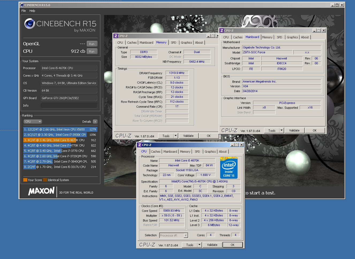
Task: Switch to Memory tab in Mainboard CPU-Z window
Action: pyautogui.click(x=267, y=37)
